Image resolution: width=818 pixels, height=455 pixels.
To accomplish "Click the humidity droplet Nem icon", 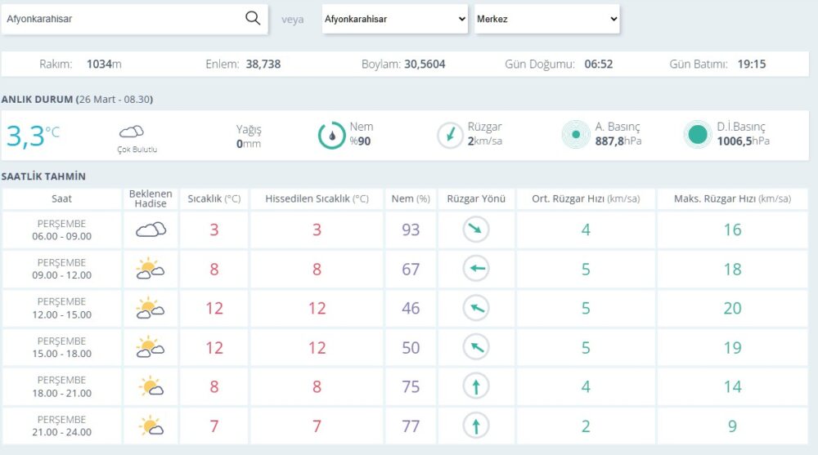I will pyautogui.click(x=331, y=136).
